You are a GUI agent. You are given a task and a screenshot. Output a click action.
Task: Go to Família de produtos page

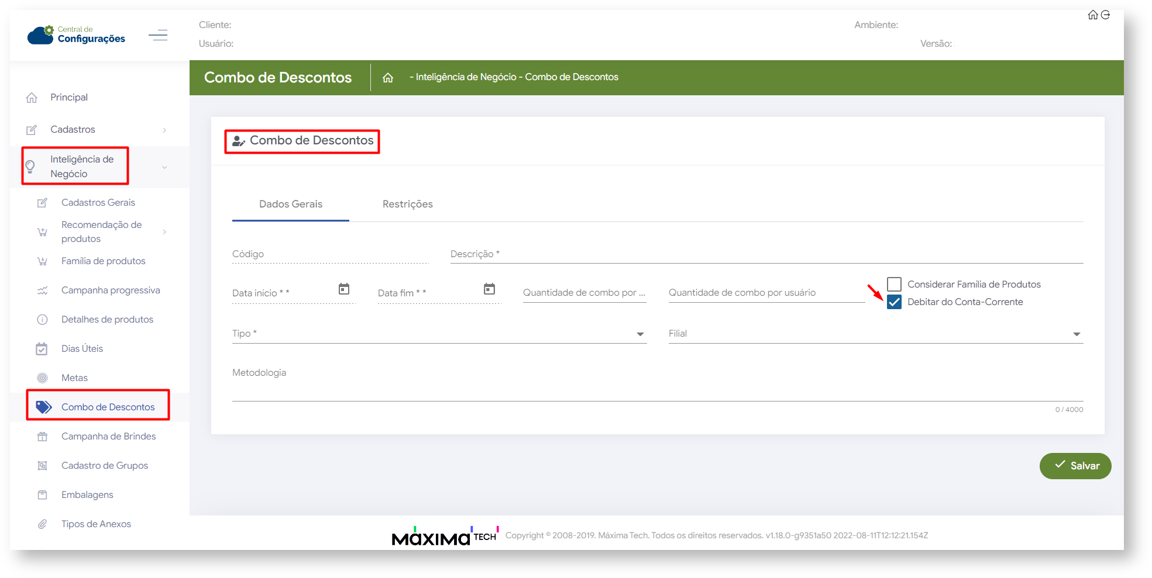(104, 261)
